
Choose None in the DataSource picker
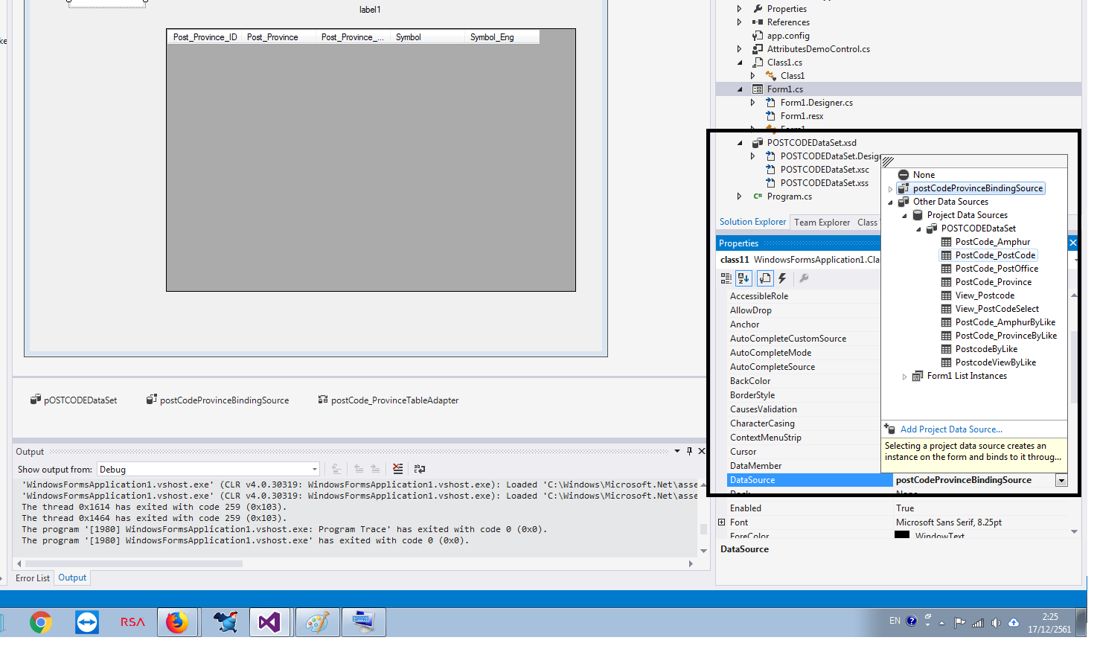[924, 175]
